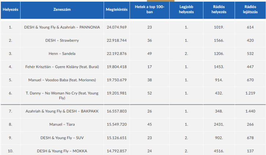266x155 pixels.
Task: Click best position 2. for SUV
Action: pyautogui.click(x=186, y=138)
